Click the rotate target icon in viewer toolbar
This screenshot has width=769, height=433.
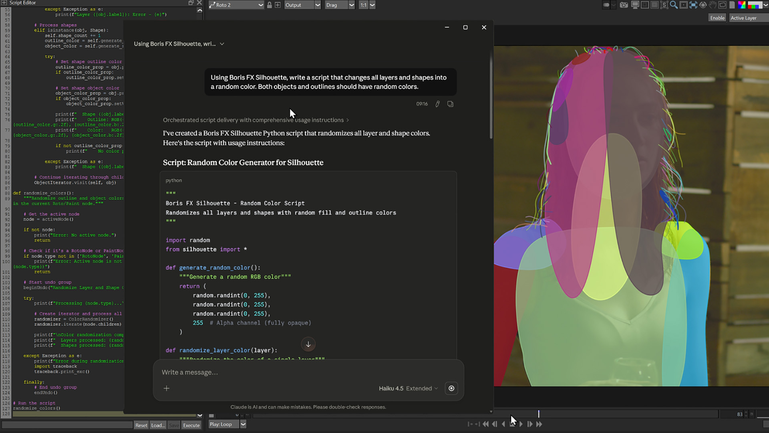pyautogui.click(x=703, y=5)
